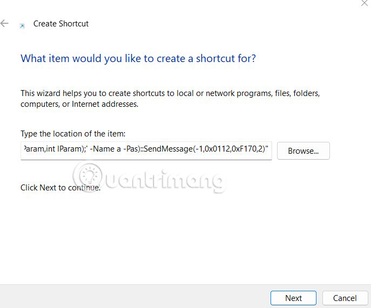Focus the item location text field
The height and width of the screenshot is (308, 371).
point(146,151)
